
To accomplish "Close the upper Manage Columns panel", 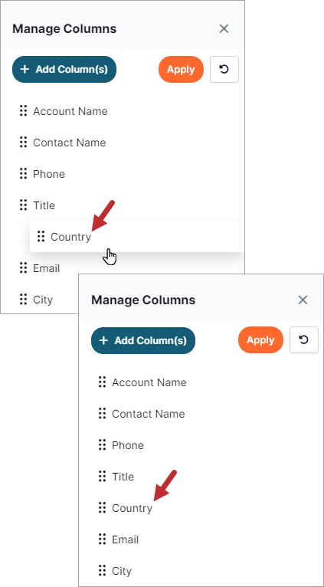I will click(x=224, y=29).
